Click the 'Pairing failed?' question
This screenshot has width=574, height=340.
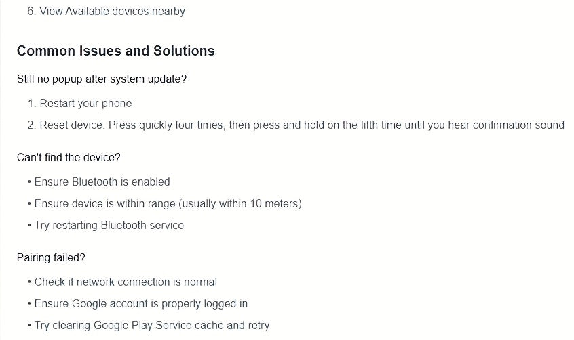[51, 258]
